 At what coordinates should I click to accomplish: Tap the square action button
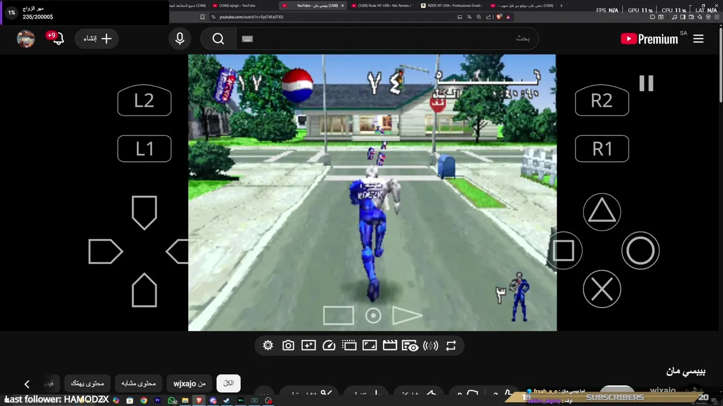[563, 251]
